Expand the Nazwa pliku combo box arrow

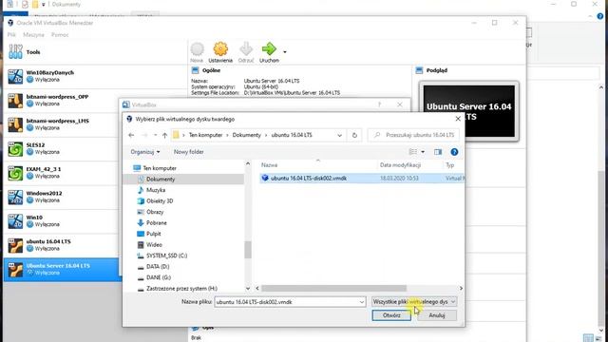(x=361, y=302)
